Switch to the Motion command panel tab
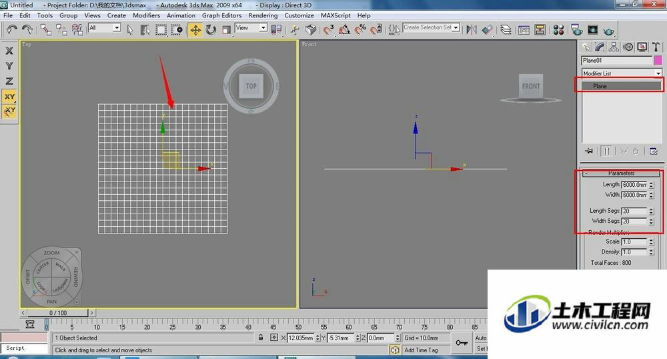The image size is (667, 359). pos(628,47)
